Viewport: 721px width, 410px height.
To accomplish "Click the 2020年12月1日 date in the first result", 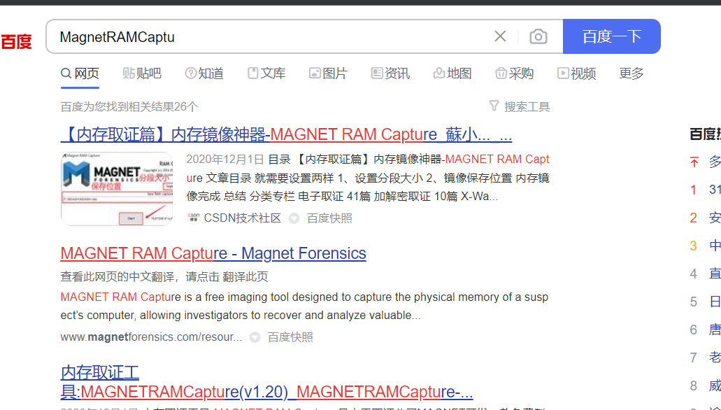I will click(x=225, y=160).
